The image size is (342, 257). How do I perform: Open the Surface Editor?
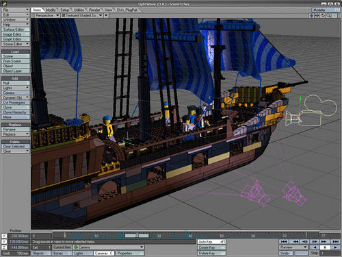pos(16,29)
